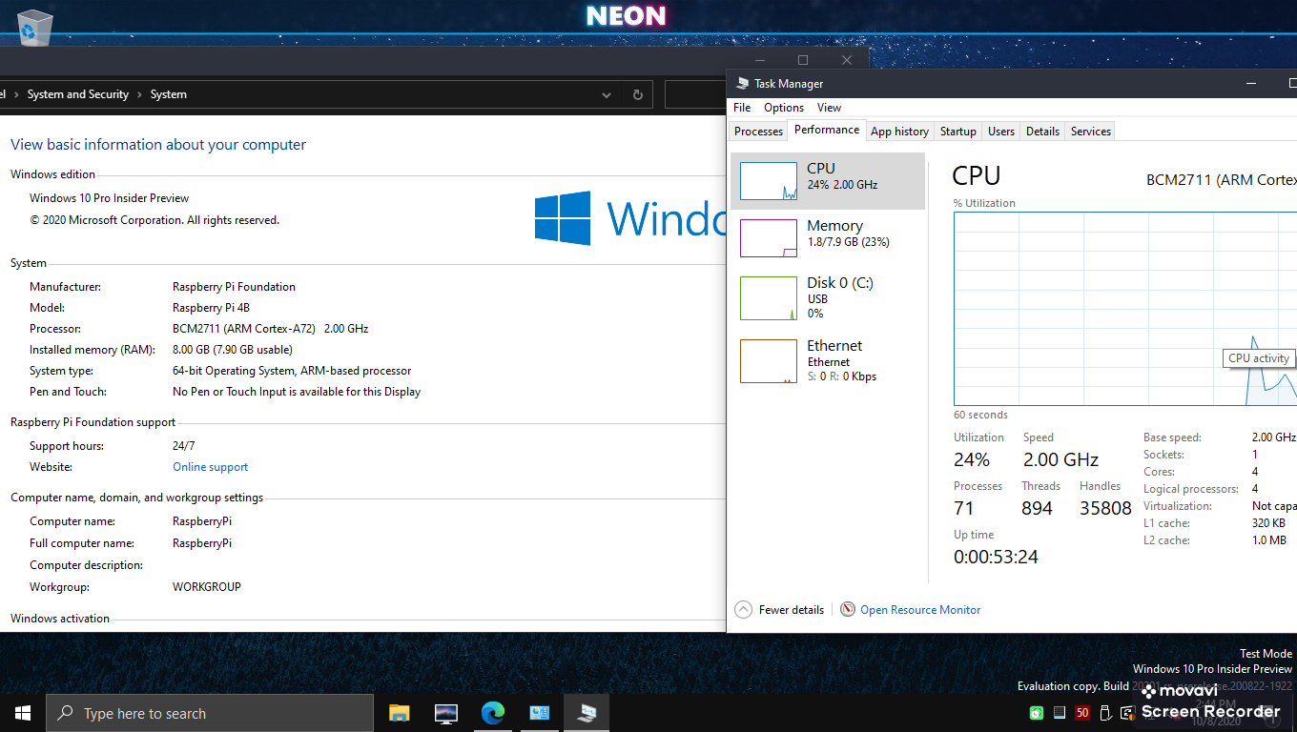Click the System type value 64-bit Operating System
This screenshot has height=732, width=1297.
pyautogui.click(x=292, y=371)
